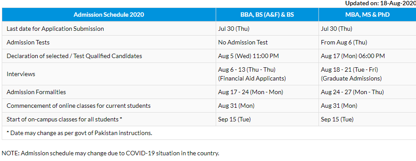Select the MBA, MS & PhD column header
416x161 pixels.
(x=367, y=15)
